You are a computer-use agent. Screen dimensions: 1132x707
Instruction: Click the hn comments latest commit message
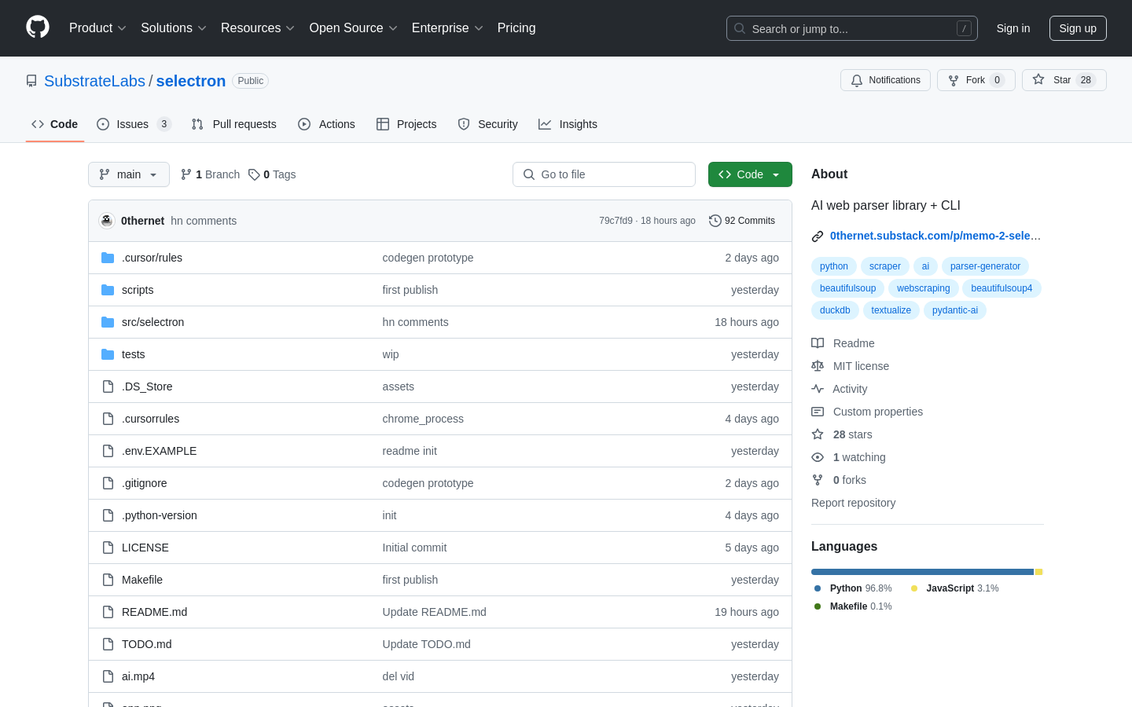point(204,221)
